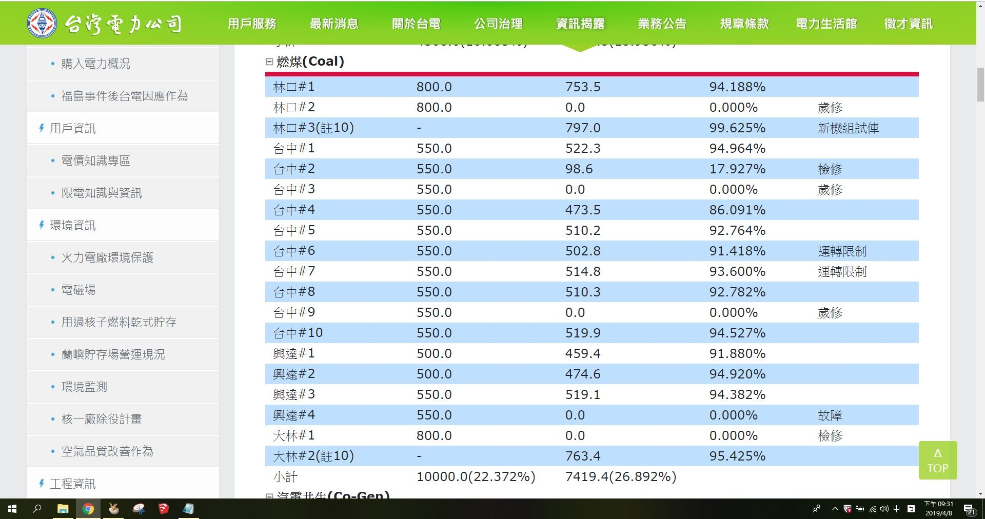Open the 公司治理 menu
985x519 pixels.
click(498, 24)
